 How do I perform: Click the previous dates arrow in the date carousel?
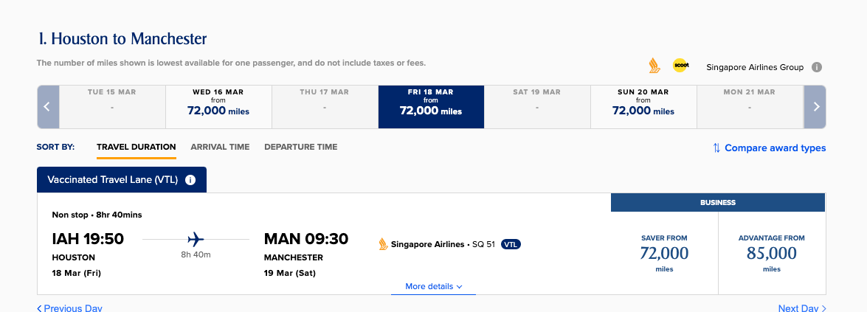point(47,107)
